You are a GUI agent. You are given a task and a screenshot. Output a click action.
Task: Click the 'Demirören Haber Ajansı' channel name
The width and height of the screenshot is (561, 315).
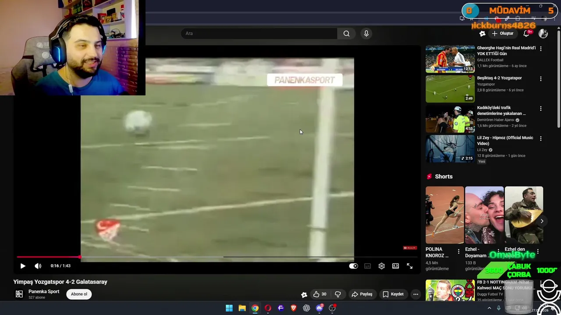coord(495,120)
